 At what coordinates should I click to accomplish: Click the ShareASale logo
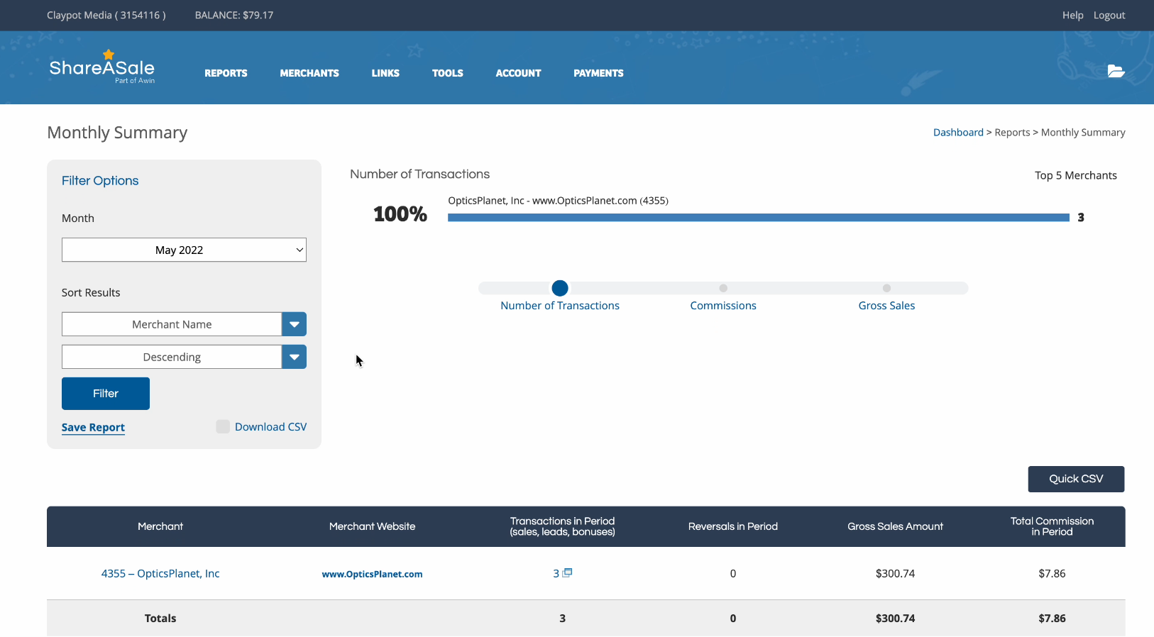click(101, 67)
